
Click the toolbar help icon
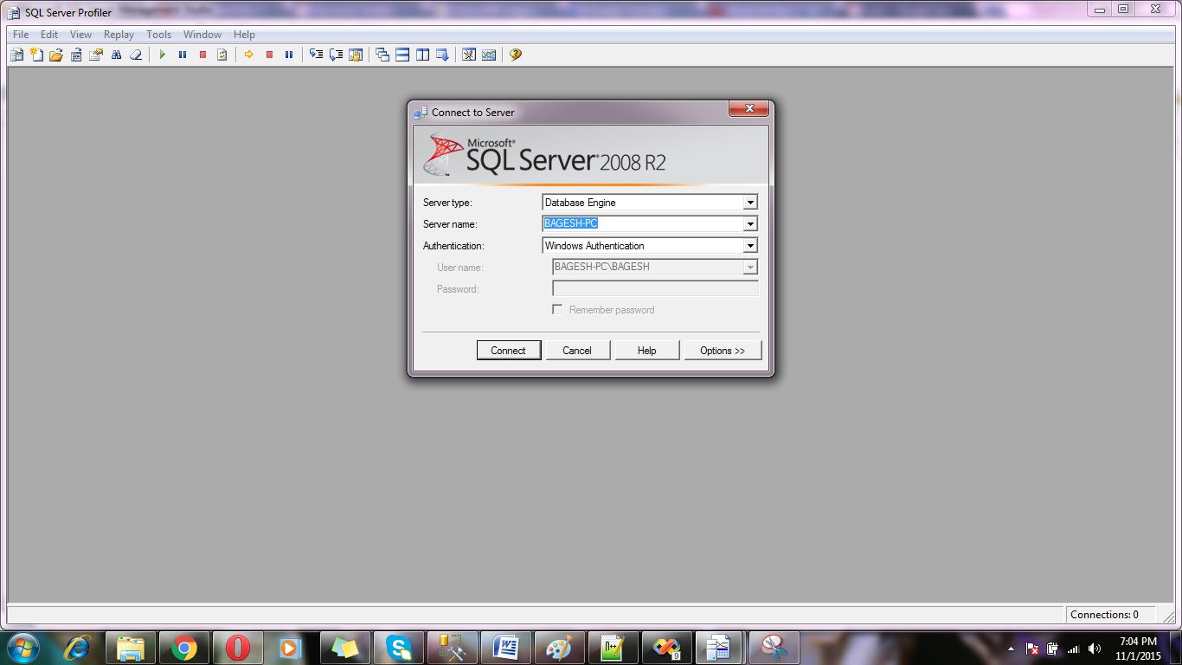pos(517,55)
